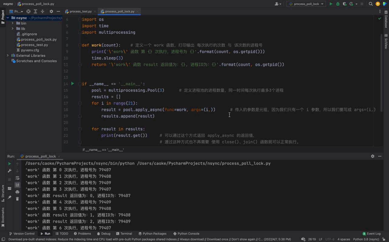Expand the External Libraries node

click(7, 55)
